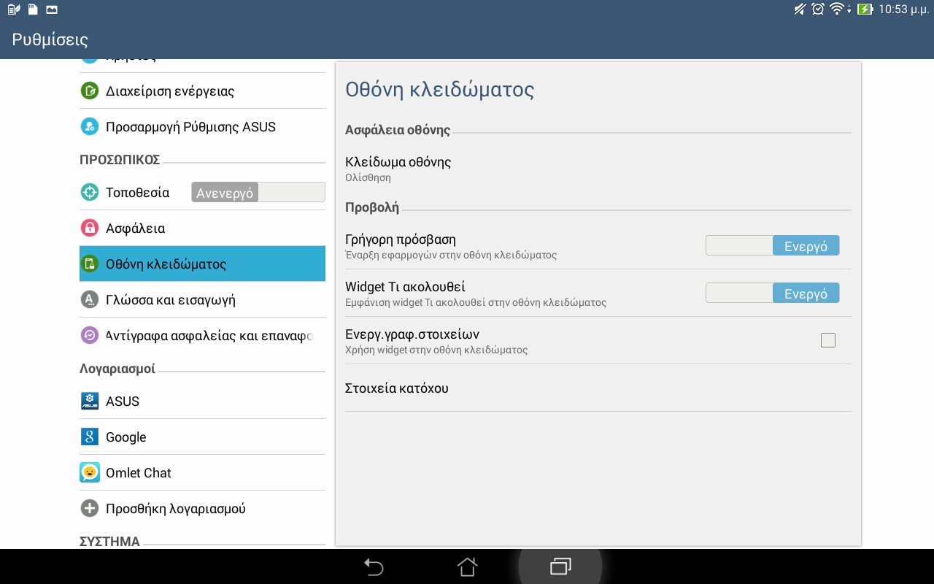This screenshot has width=934, height=584.
Task: Open the Omlet Chat account entry
Action: (202, 472)
